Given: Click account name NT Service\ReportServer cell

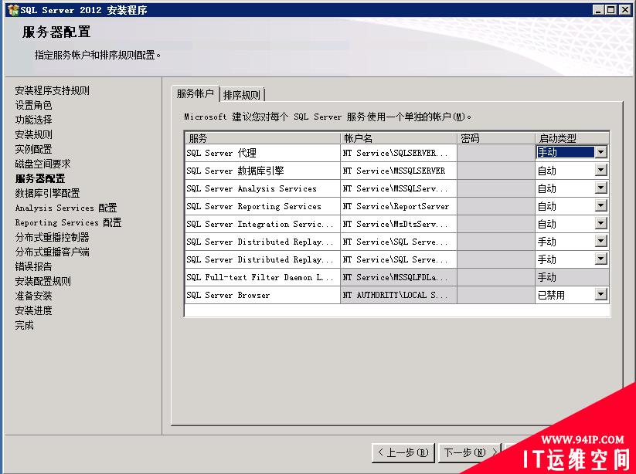Looking at the screenshot, I should 399,206.
